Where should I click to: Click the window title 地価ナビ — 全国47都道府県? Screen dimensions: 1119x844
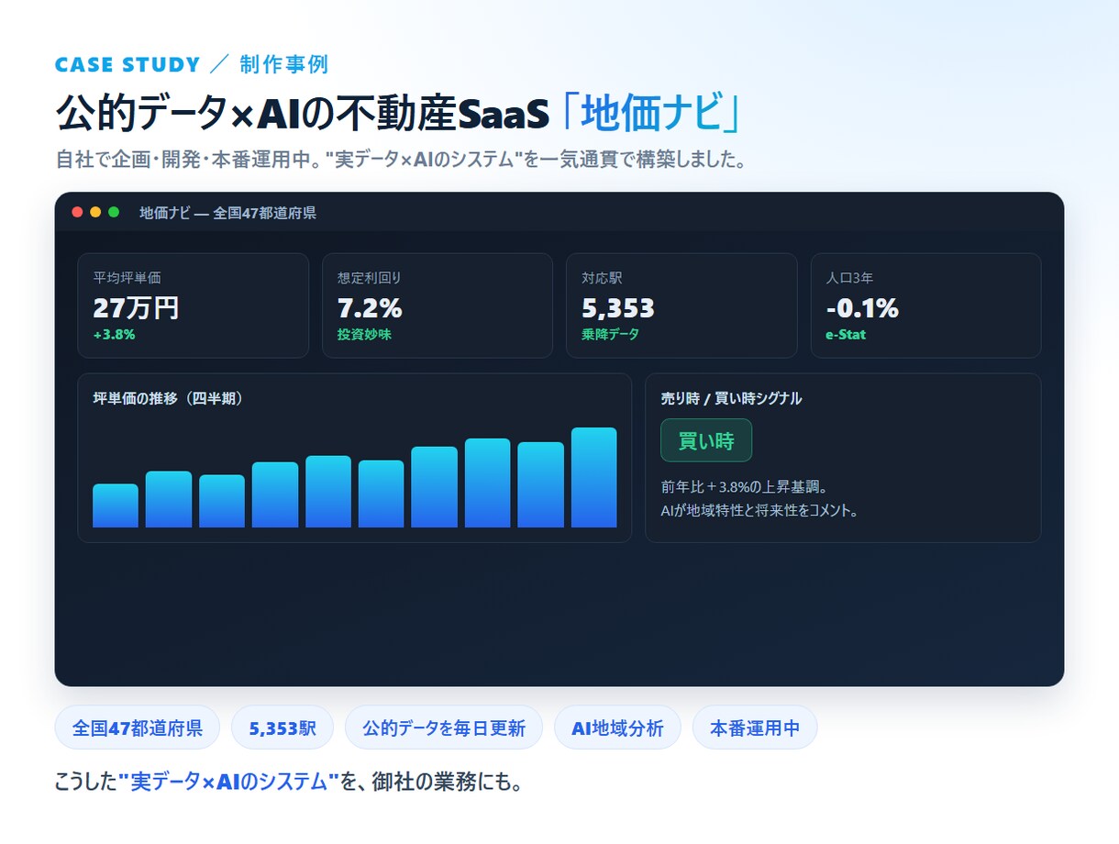(228, 213)
